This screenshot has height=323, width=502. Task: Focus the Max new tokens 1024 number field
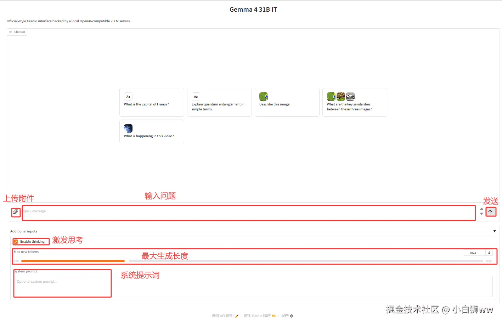click(474, 253)
